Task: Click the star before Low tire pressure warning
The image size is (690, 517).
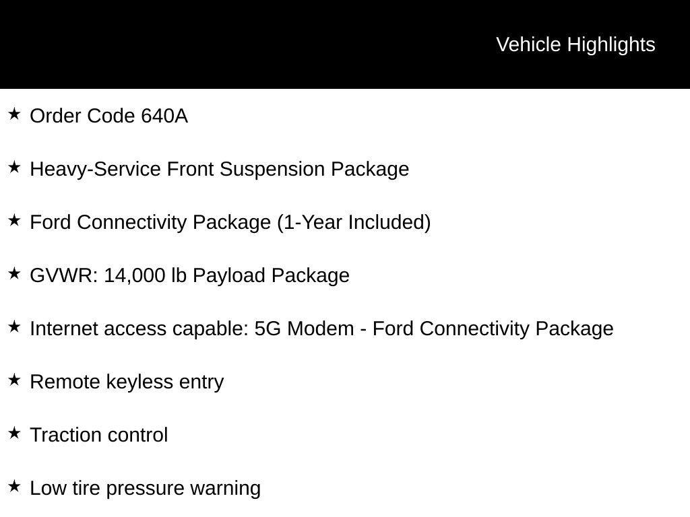Action: (x=14, y=487)
